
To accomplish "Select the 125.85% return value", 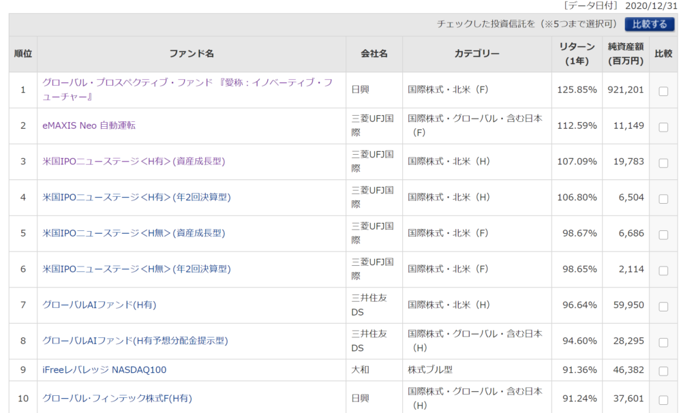I will pyautogui.click(x=577, y=89).
